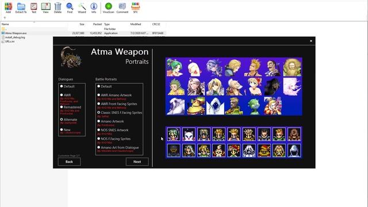The width and height of the screenshot is (368, 207).
Task: Go up one level with arrow icon
Action: click(5, 18)
